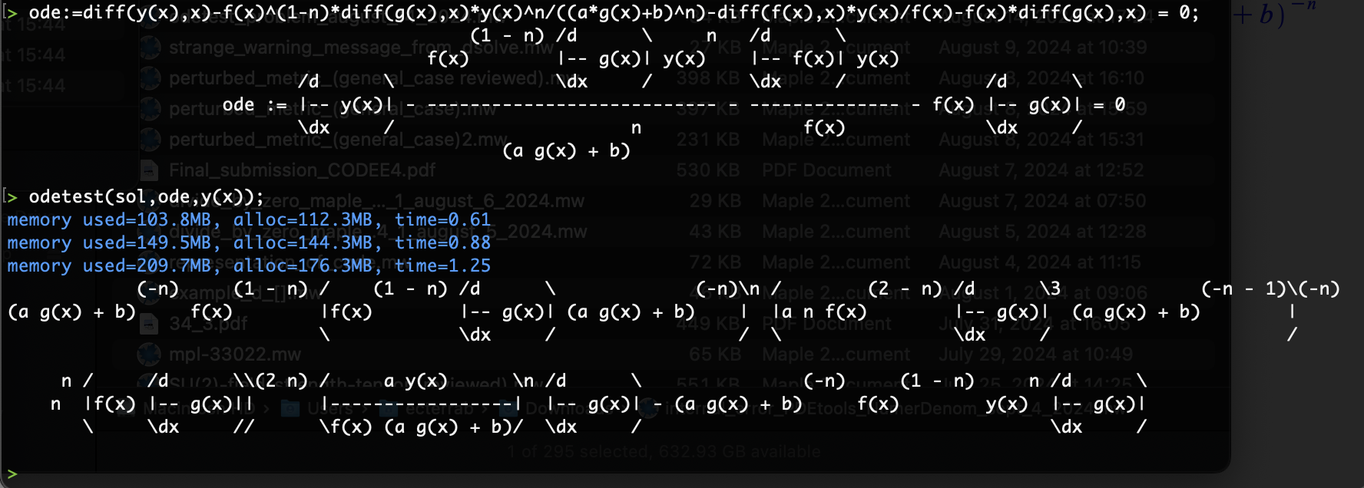Viewport: 1364px width, 488px height.
Task: Select the memory used=149.5MB output line
Action: pyautogui.click(x=249, y=242)
